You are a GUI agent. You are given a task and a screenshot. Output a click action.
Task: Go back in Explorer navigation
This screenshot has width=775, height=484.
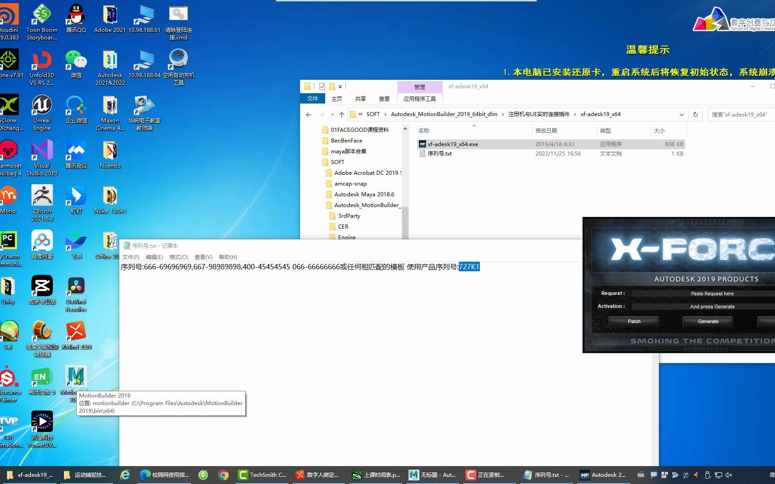click(x=309, y=115)
